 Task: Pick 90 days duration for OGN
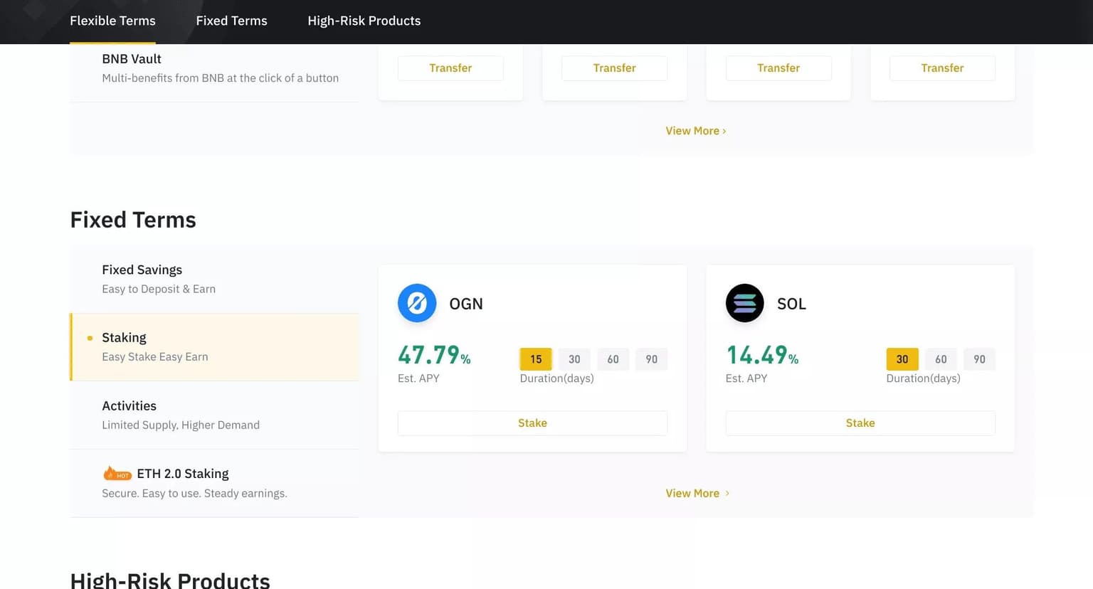click(x=651, y=359)
